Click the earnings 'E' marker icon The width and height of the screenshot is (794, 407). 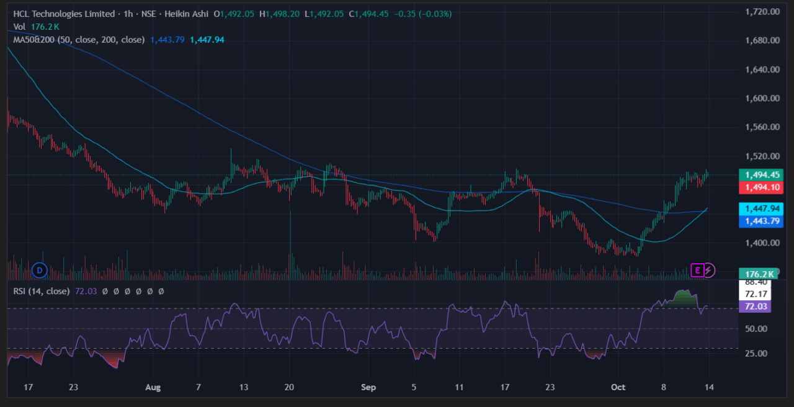click(698, 270)
